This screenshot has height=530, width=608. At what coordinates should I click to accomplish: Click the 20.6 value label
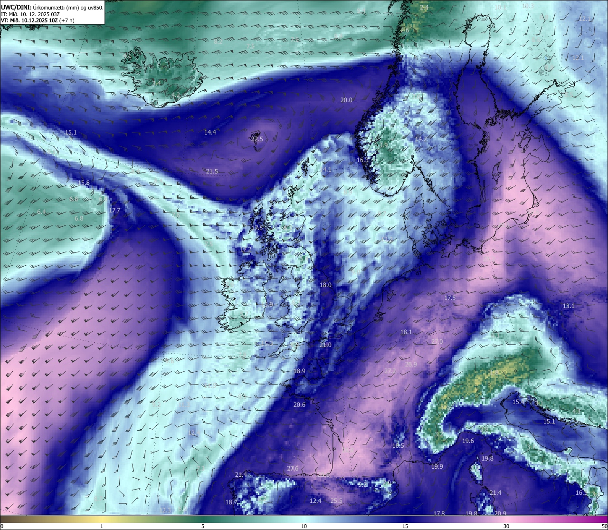coord(299,405)
